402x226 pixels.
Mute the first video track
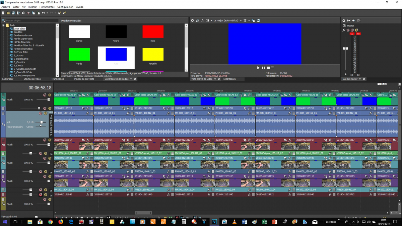pyautogui.click(x=45, y=95)
